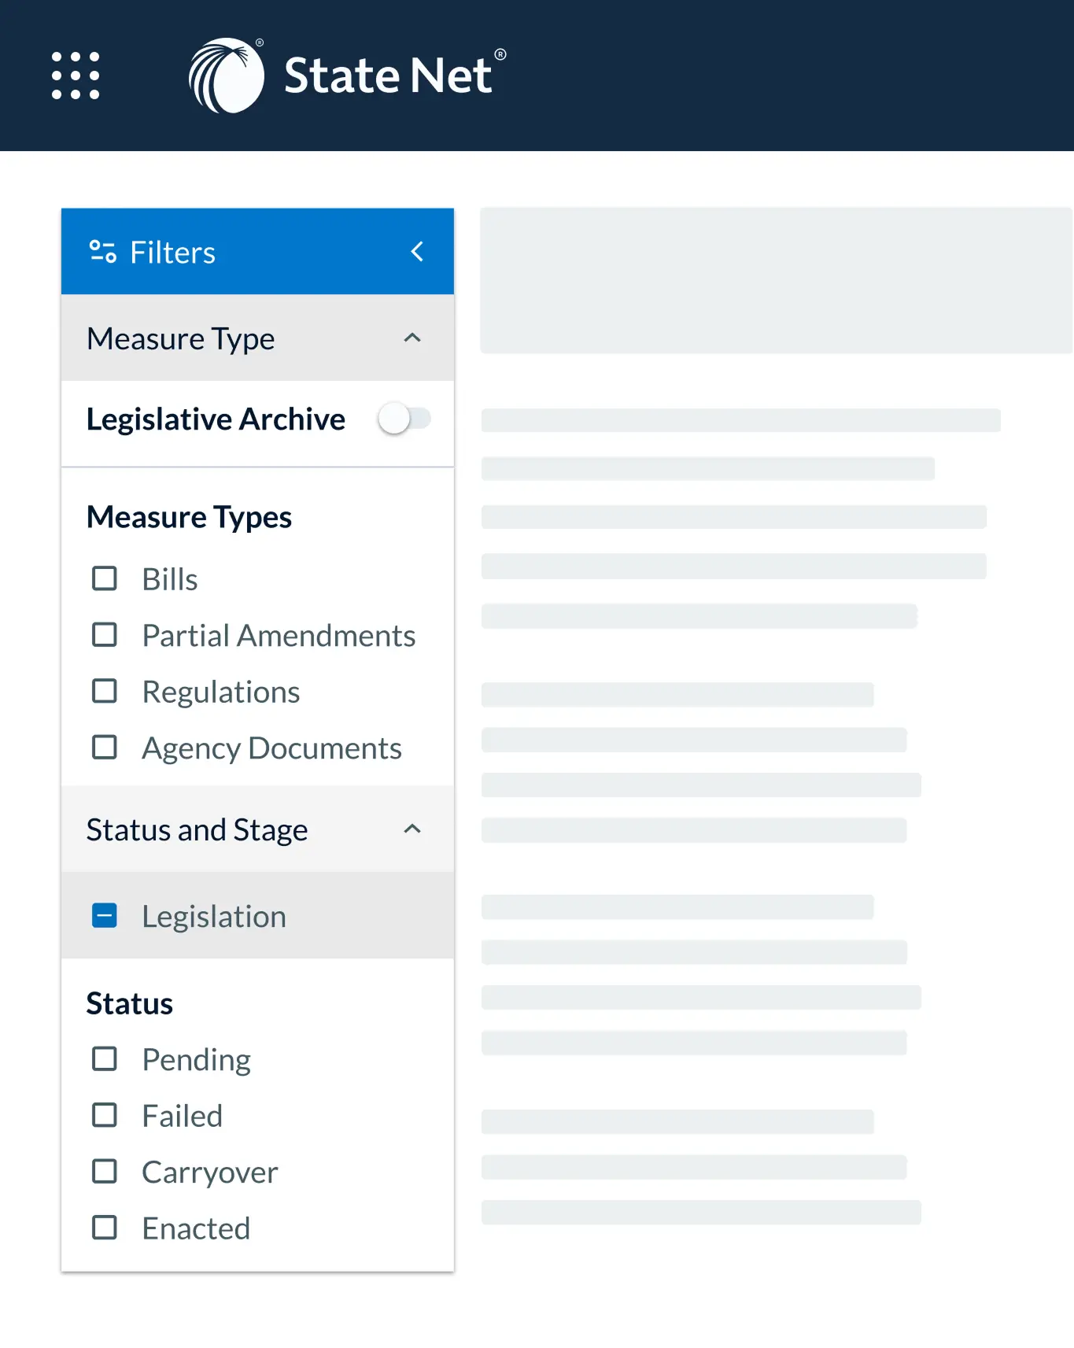1074x1348 pixels.
Task: Tick the Enacted status checkbox
Action: [x=105, y=1228]
